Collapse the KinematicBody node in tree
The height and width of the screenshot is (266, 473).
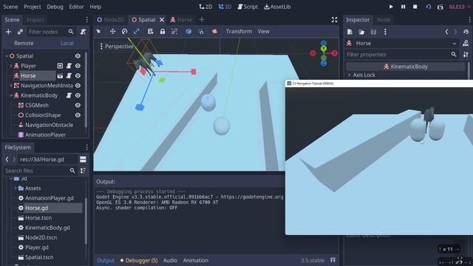11,95
